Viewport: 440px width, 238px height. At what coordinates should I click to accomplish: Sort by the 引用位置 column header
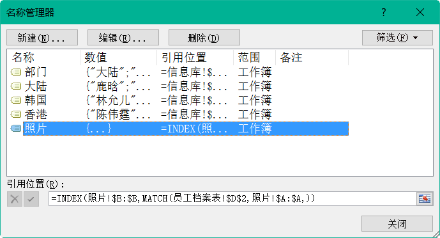195,58
